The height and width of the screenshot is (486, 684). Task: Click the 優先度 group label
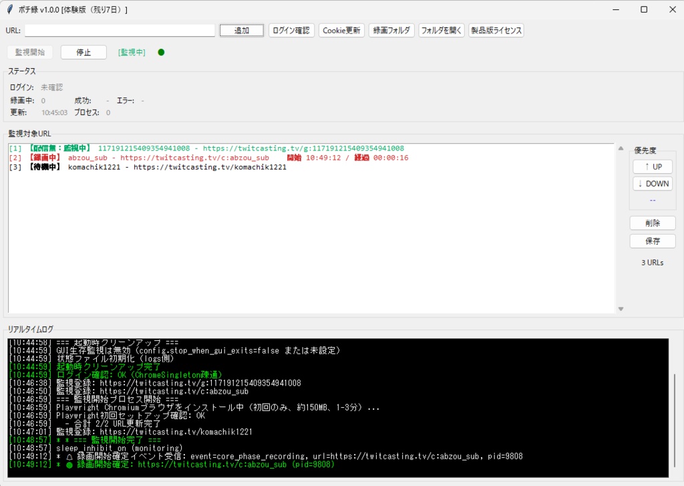point(645,150)
